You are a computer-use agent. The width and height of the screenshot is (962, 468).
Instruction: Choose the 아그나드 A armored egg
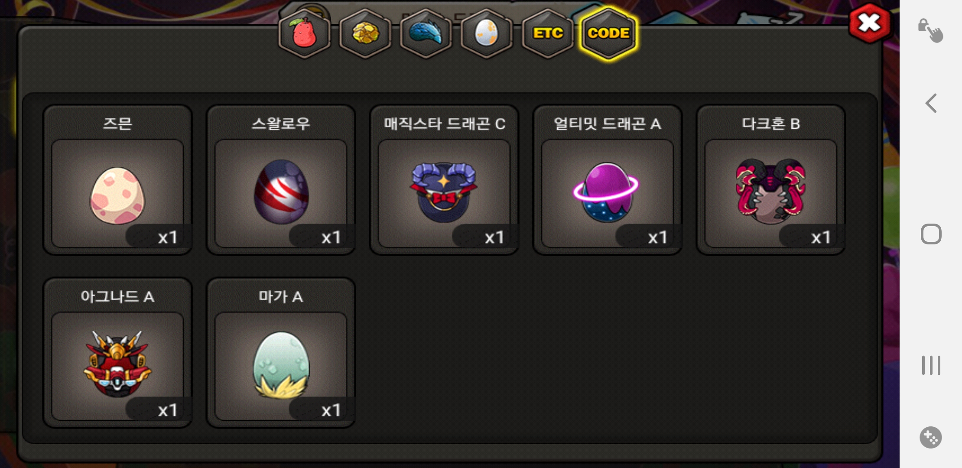point(117,353)
